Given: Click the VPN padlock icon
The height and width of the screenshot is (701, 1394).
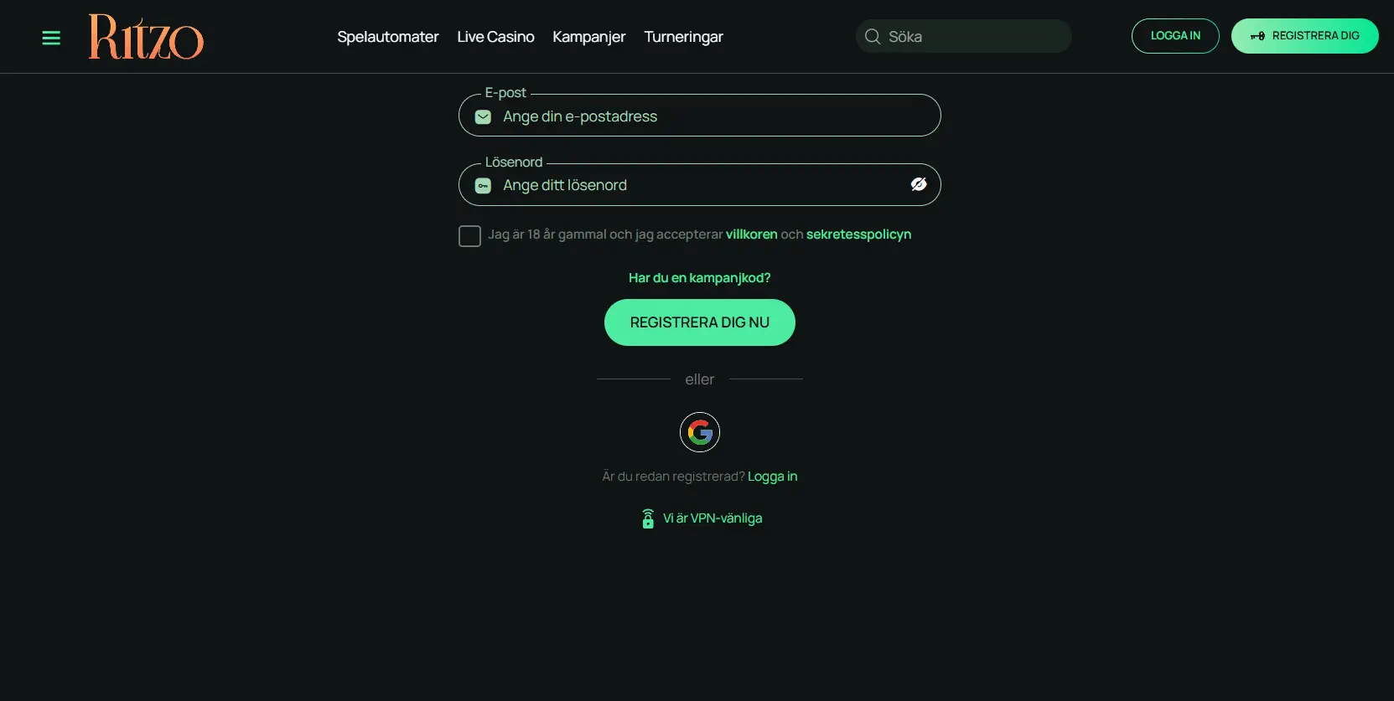Looking at the screenshot, I should [x=648, y=518].
